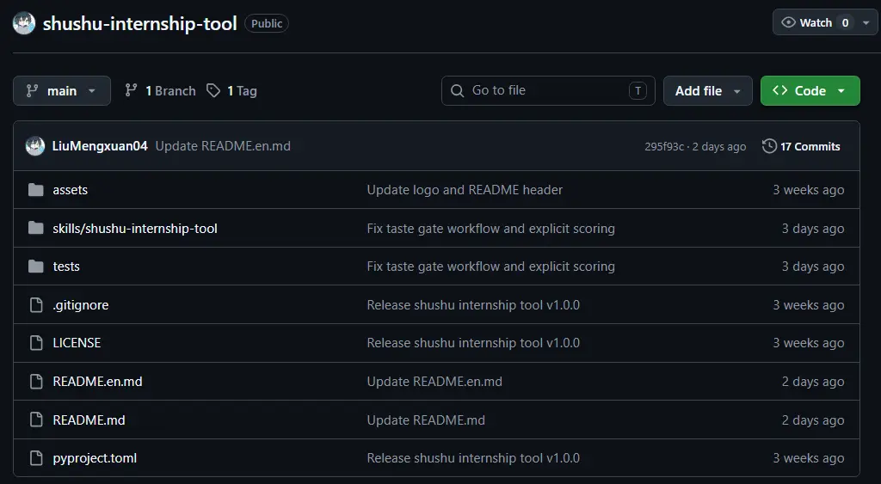Click the Public visibility badge
This screenshot has height=484, width=881.
[267, 23]
